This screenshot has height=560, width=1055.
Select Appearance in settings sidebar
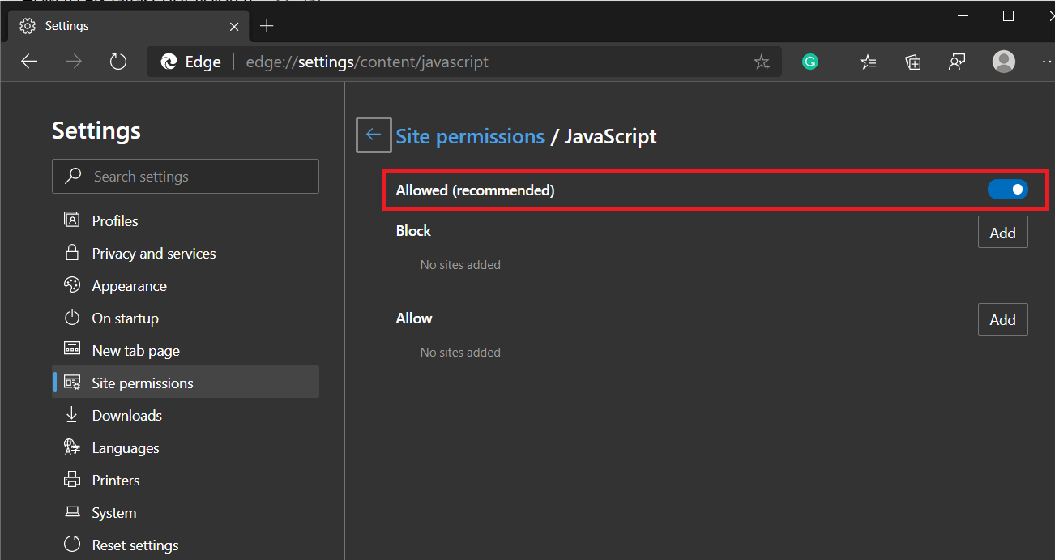pos(129,286)
